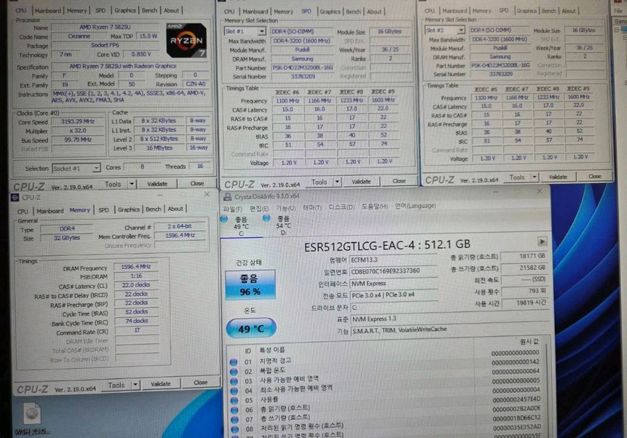Click Validate in the bottom CPU-Z window
The height and width of the screenshot is (438, 627).
pyautogui.click(x=161, y=384)
